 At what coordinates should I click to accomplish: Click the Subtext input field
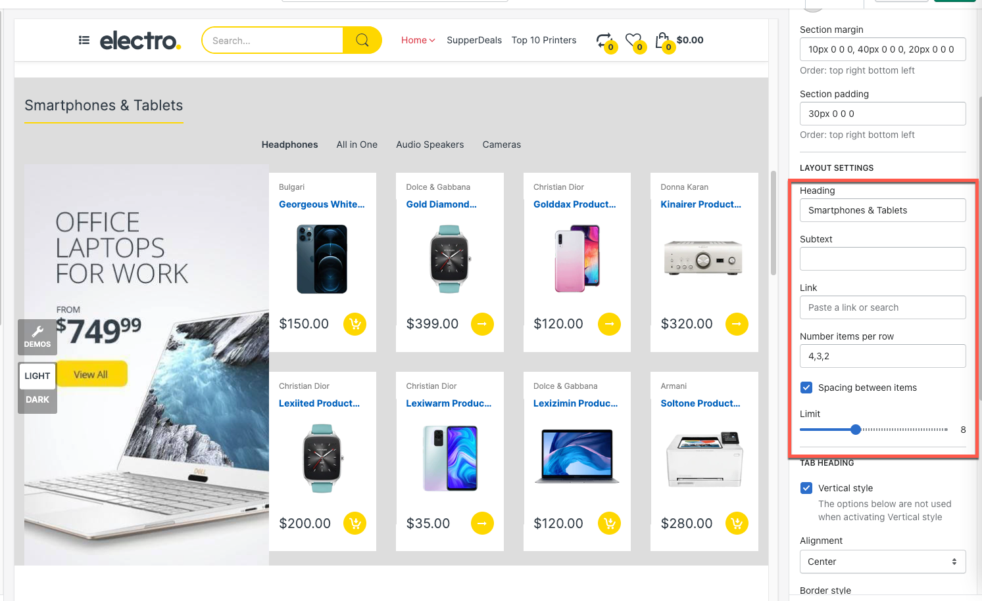pos(883,259)
